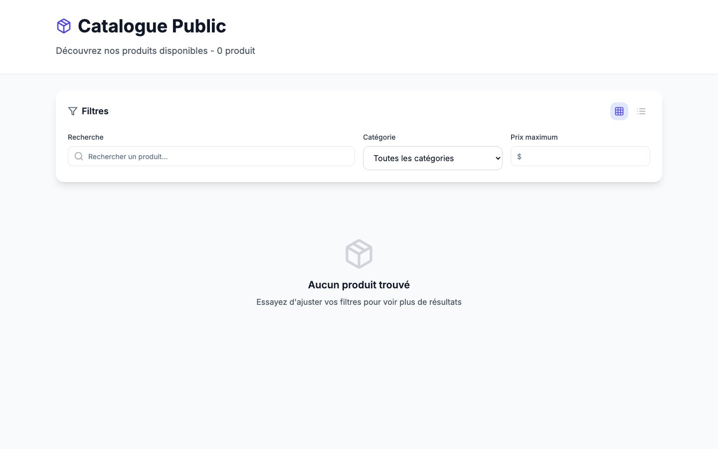Screen dimensions: 718x449
Task: Switch to grid view layout
Action: [x=619, y=111]
